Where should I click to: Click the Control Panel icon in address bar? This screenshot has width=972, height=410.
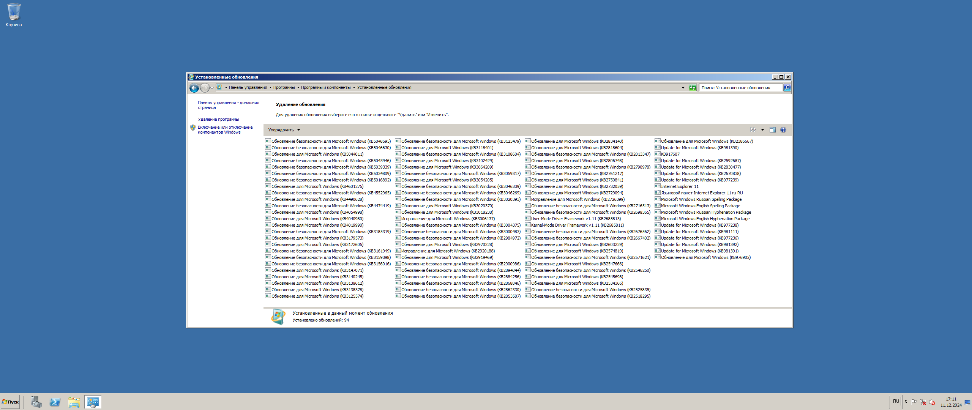219,87
